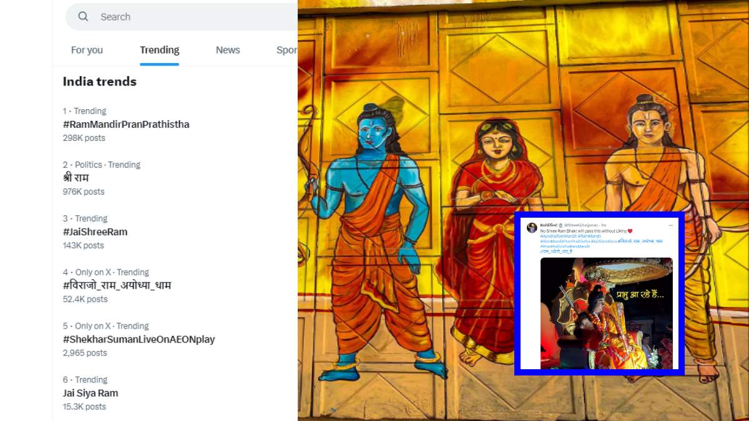Screen dimensions: 749x421
Task: Open the three-dot more menu on the tweet
Action: coord(670,225)
